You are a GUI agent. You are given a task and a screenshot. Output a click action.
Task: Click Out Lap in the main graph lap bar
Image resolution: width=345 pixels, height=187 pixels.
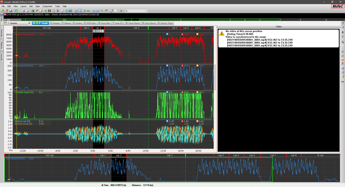coord(47,28)
